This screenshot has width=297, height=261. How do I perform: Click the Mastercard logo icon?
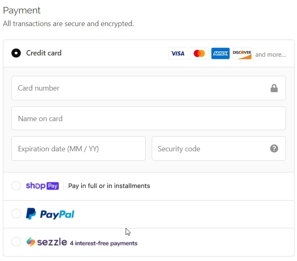tap(199, 53)
